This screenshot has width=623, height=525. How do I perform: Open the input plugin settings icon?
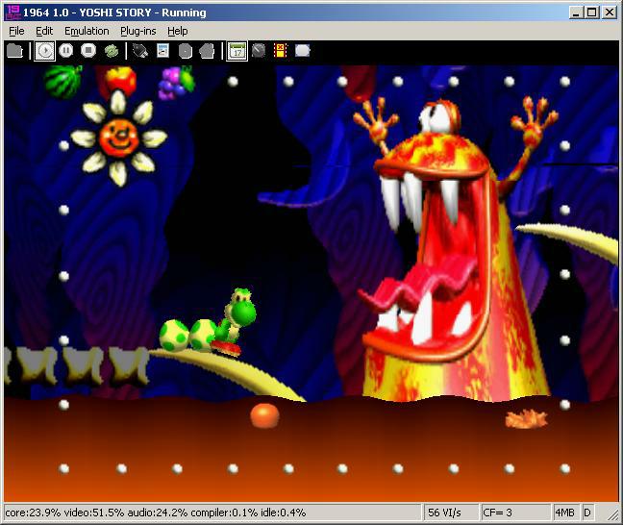(x=140, y=51)
